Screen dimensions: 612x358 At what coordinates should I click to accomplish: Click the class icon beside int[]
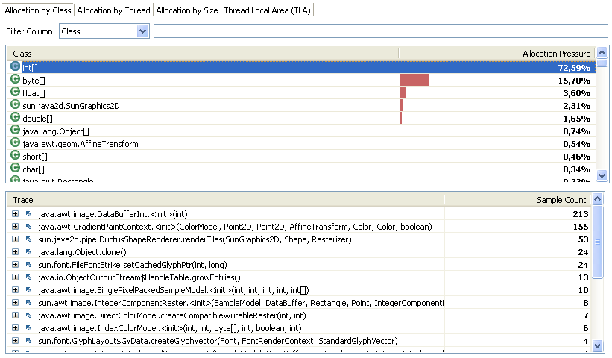(x=15, y=66)
